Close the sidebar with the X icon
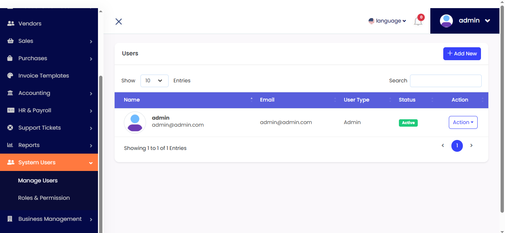505x233 pixels. pos(119,21)
